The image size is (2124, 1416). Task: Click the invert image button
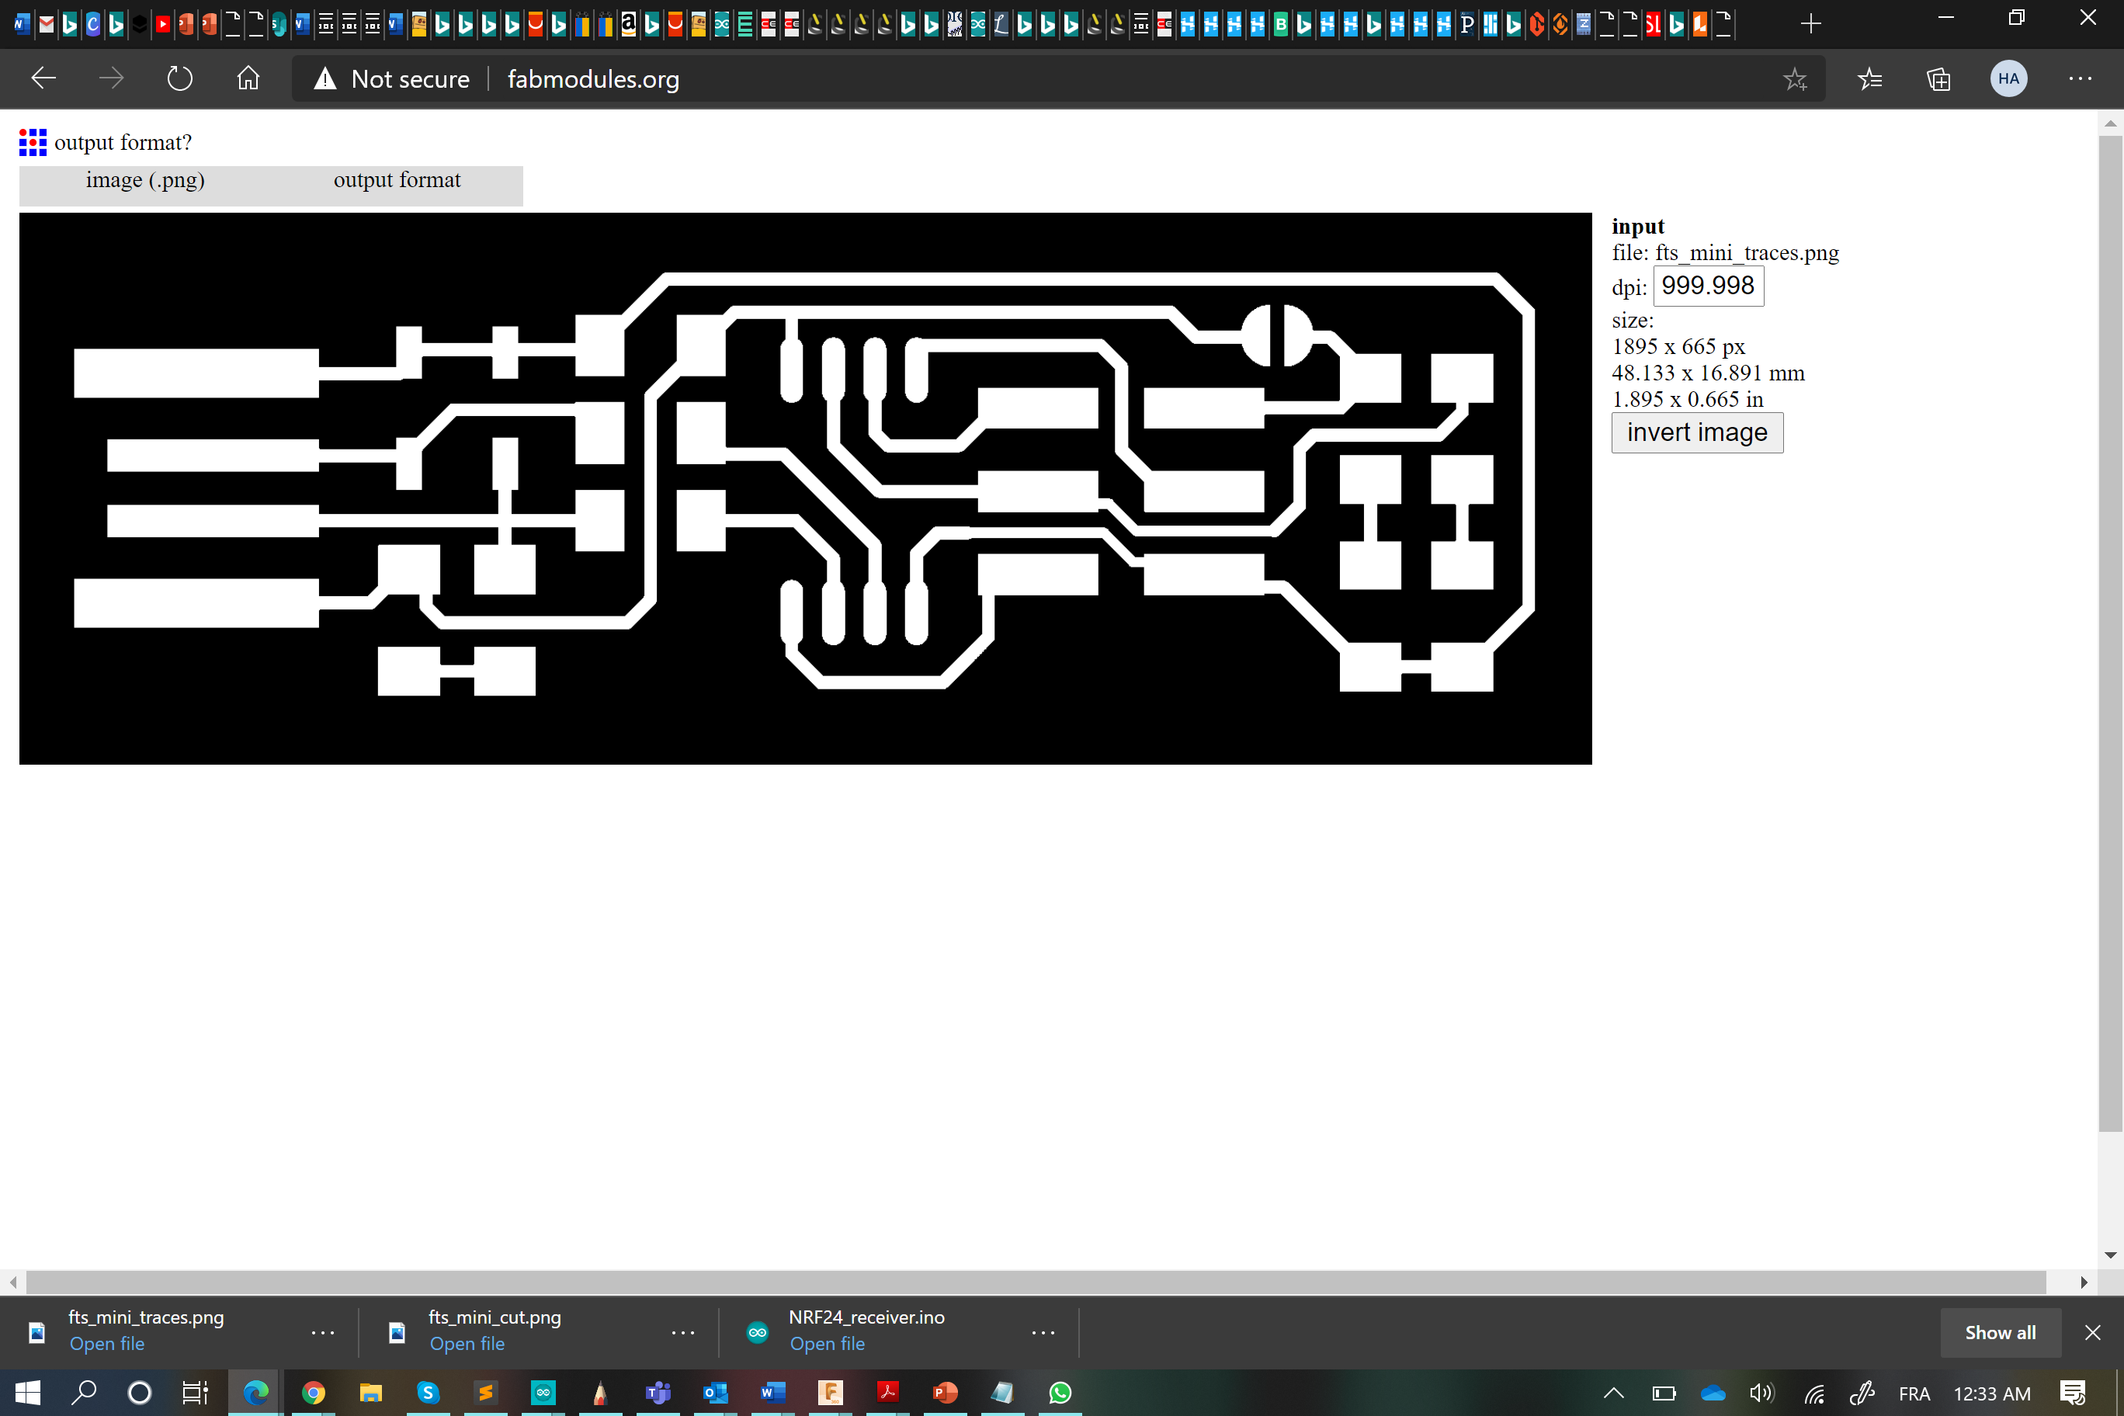(1696, 432)
